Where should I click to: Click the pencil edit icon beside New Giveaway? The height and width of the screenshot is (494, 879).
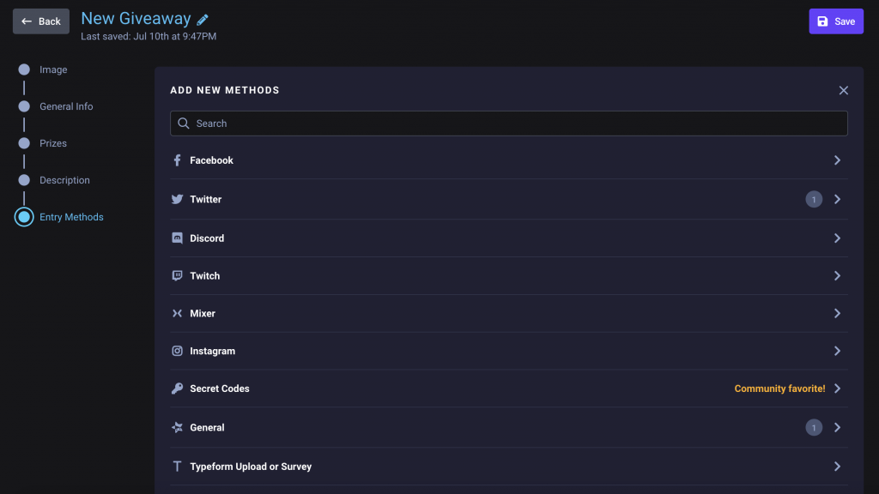coord(203,20)
